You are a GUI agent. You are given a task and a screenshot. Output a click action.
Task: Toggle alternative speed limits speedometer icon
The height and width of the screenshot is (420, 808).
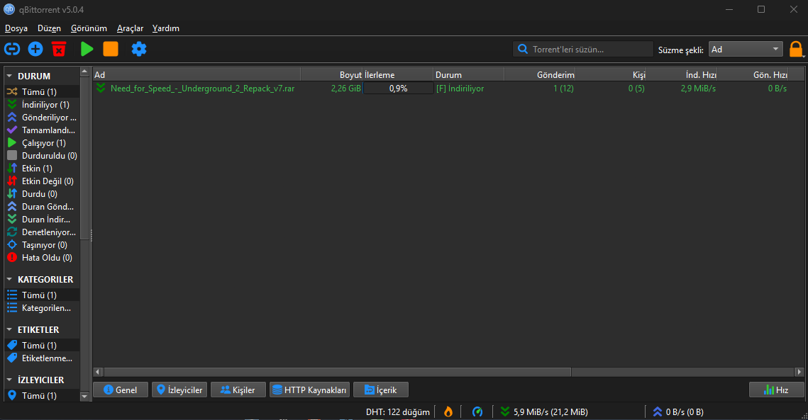click(477, 412)
